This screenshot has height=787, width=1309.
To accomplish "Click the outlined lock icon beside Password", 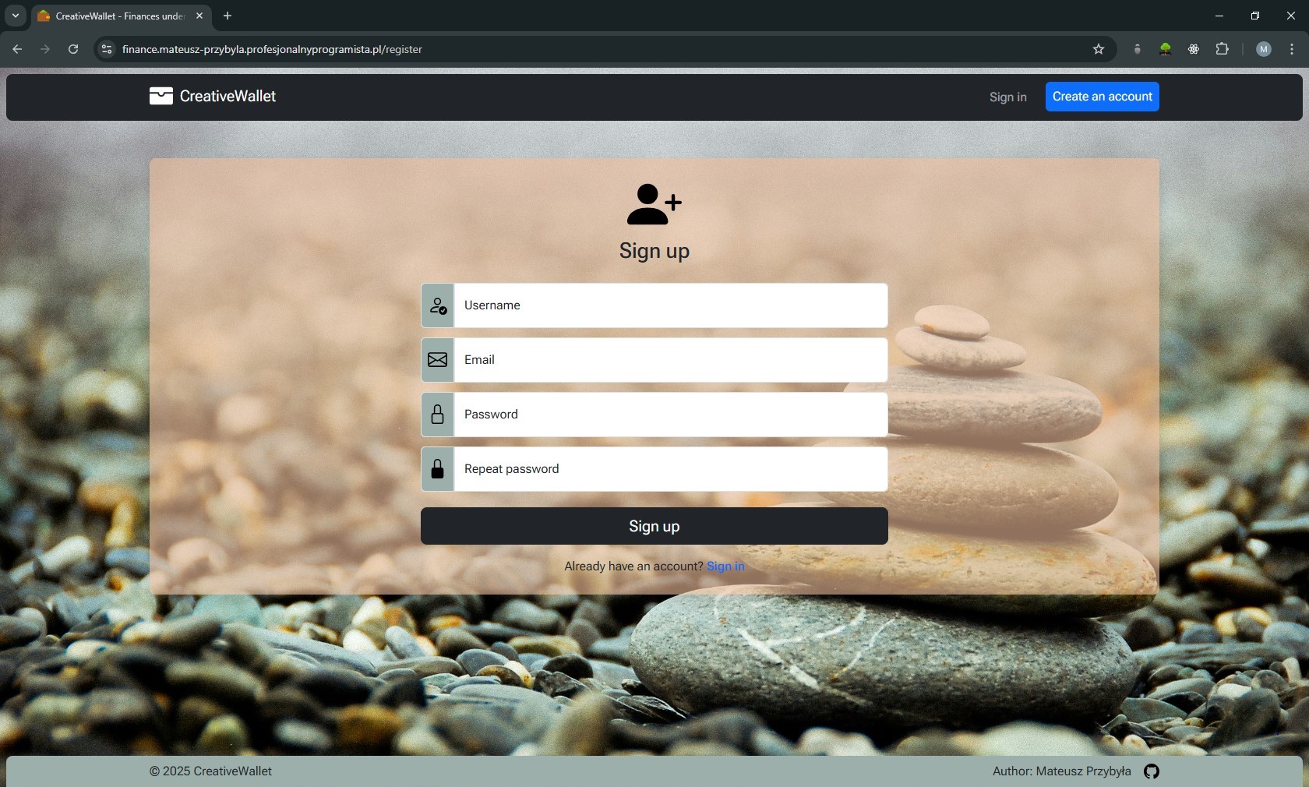I will point(438,415).
